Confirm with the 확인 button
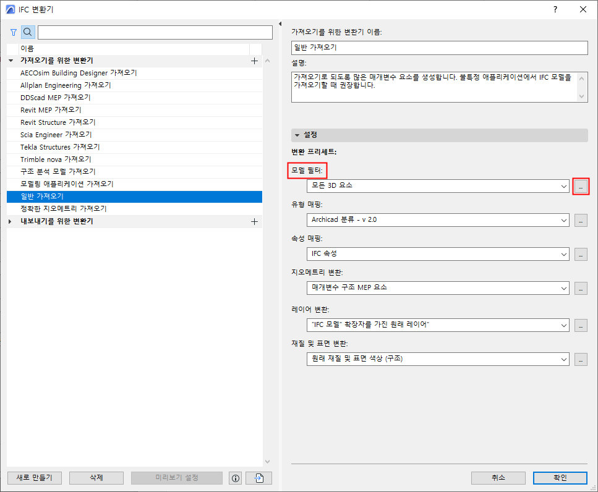 (560, 478)
